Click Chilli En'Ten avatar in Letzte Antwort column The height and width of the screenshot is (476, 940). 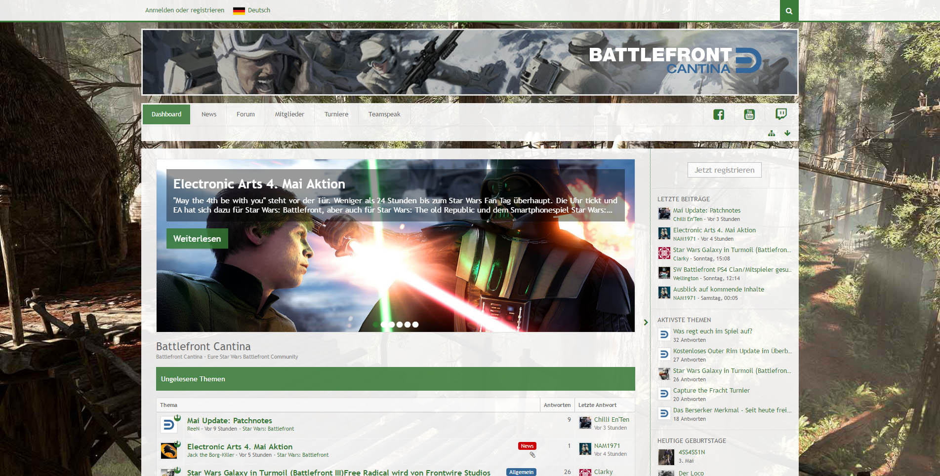(x=585, y=423)
